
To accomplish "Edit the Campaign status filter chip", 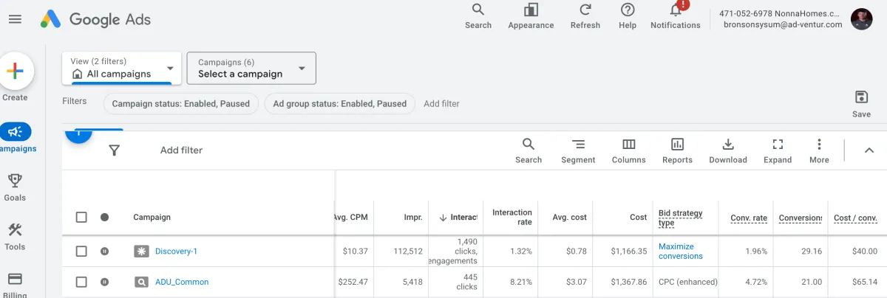I will pyautogui.click(x=181, y=103).
